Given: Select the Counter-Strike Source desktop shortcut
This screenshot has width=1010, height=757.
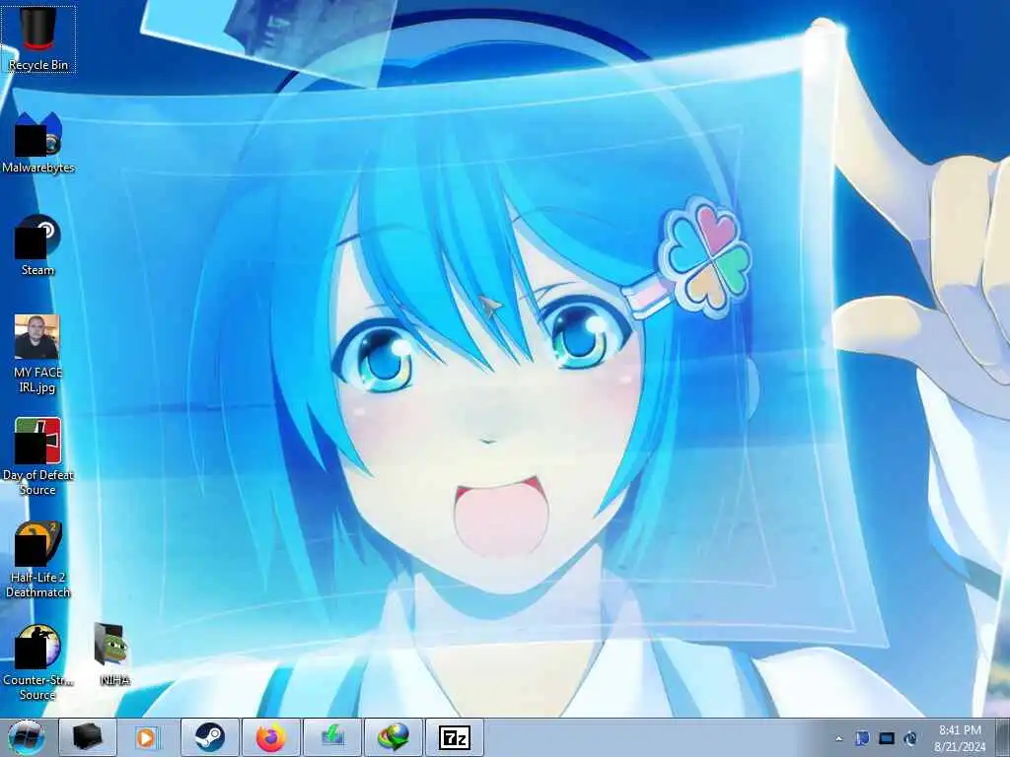Looking at the screenshot, I should pos(38,661).
